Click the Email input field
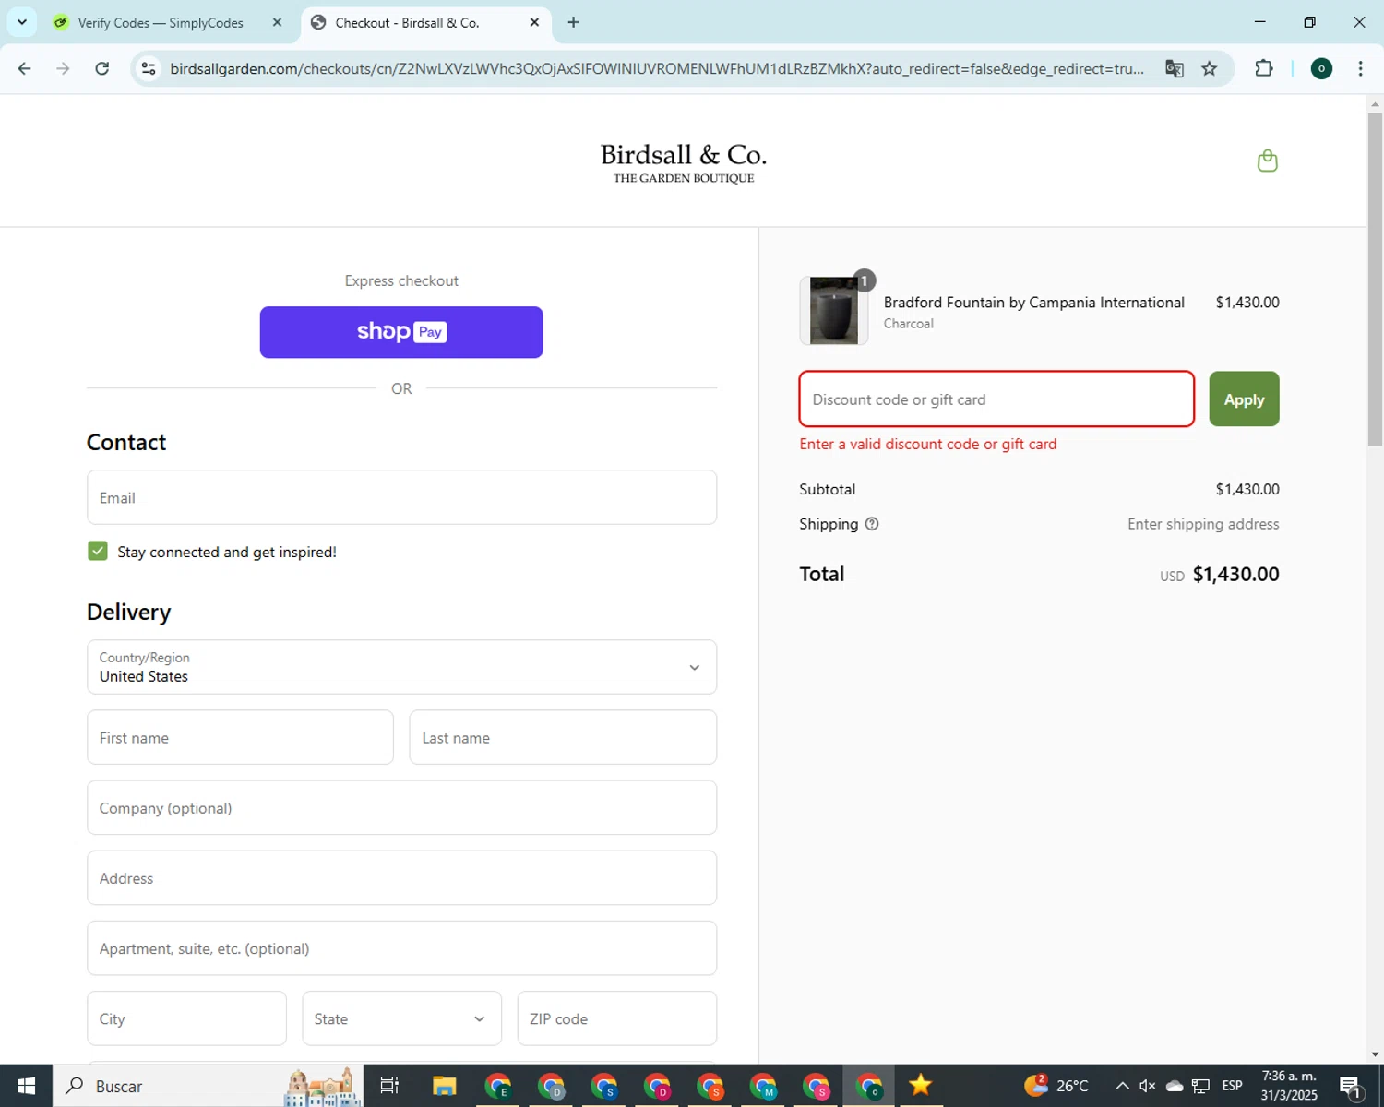 click(401, 497)
